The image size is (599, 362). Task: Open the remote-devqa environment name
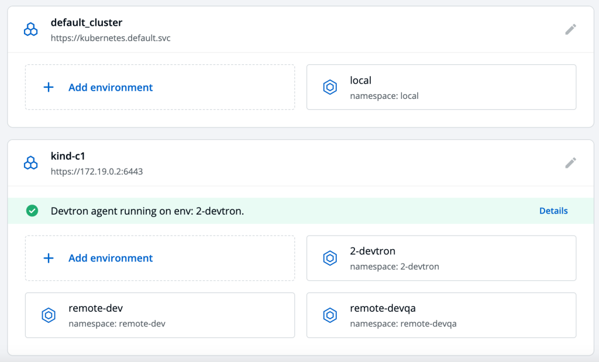[x=382, y=309]
